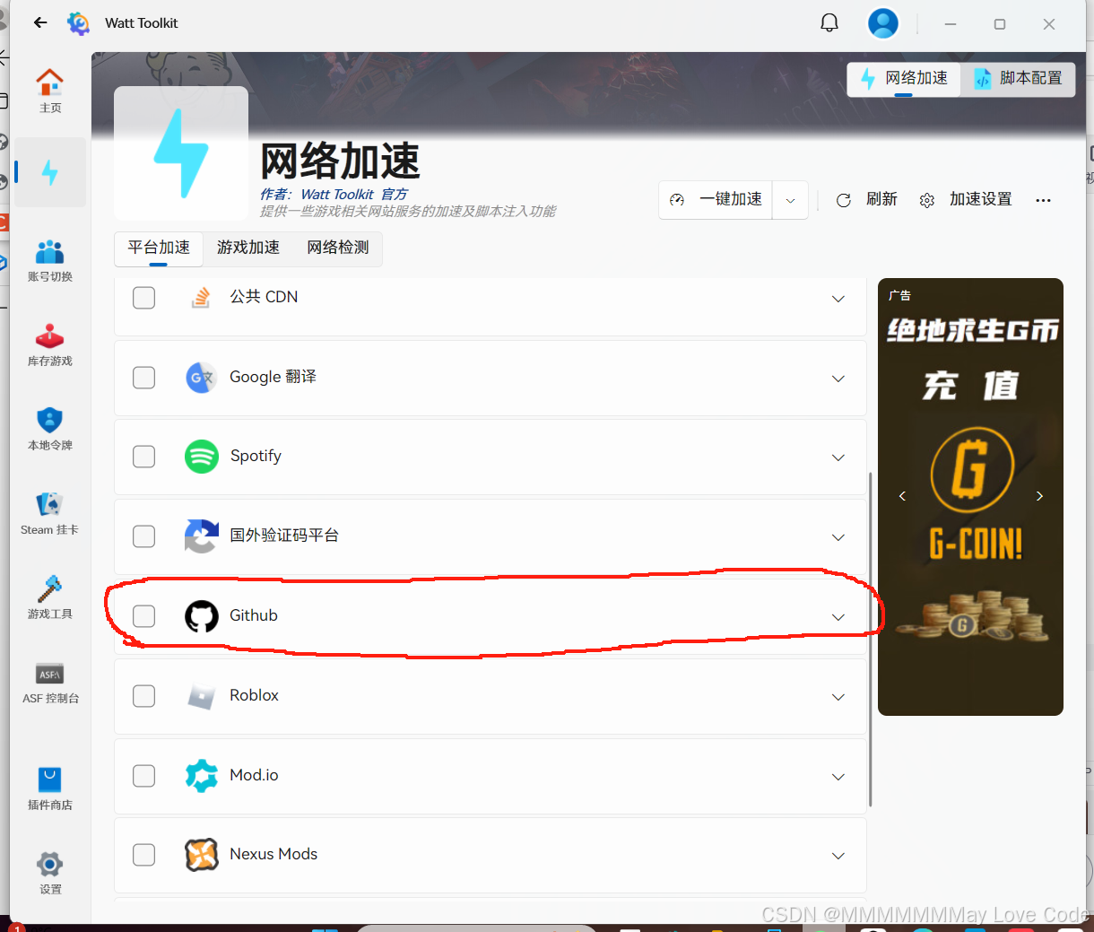Open 账号切换 account switch page
This screenshot has height=932, width=1094.
pos(50,260)
